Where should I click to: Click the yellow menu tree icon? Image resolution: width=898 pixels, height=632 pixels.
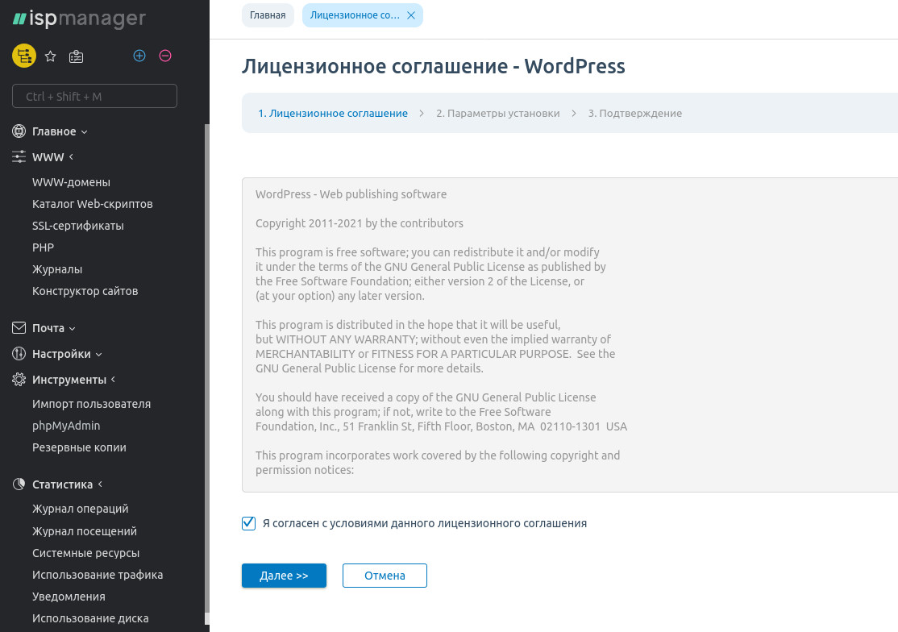tap(23, 56)
